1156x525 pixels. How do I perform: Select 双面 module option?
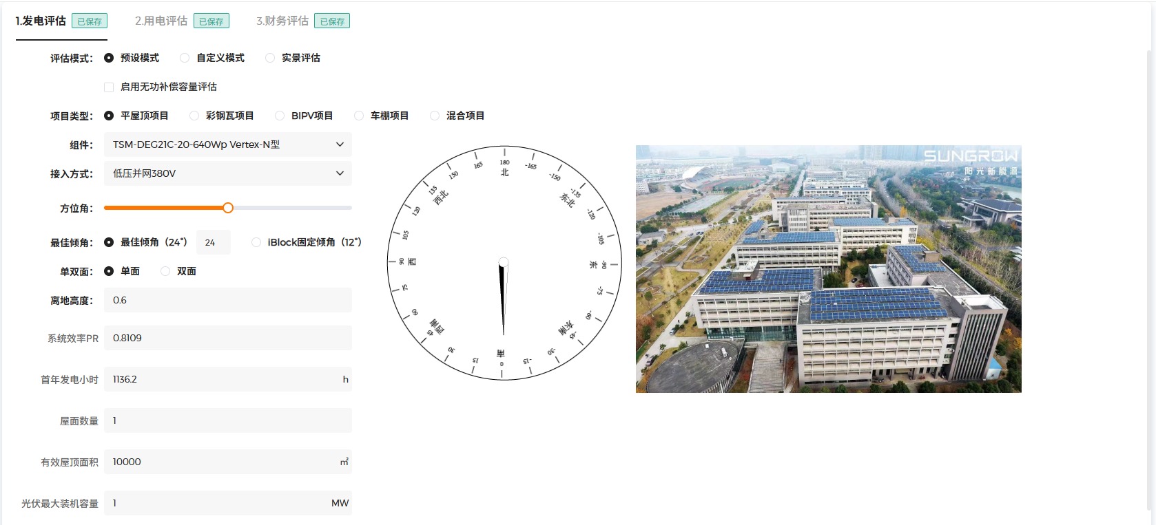(x=165, y=271)
